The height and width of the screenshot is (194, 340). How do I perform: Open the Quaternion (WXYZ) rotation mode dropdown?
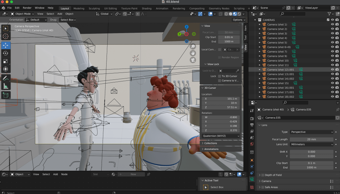[x=221, y=136]
